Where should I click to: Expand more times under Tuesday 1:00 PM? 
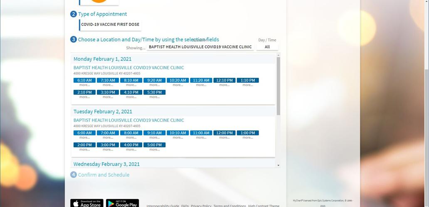click(x=248, y=137)
